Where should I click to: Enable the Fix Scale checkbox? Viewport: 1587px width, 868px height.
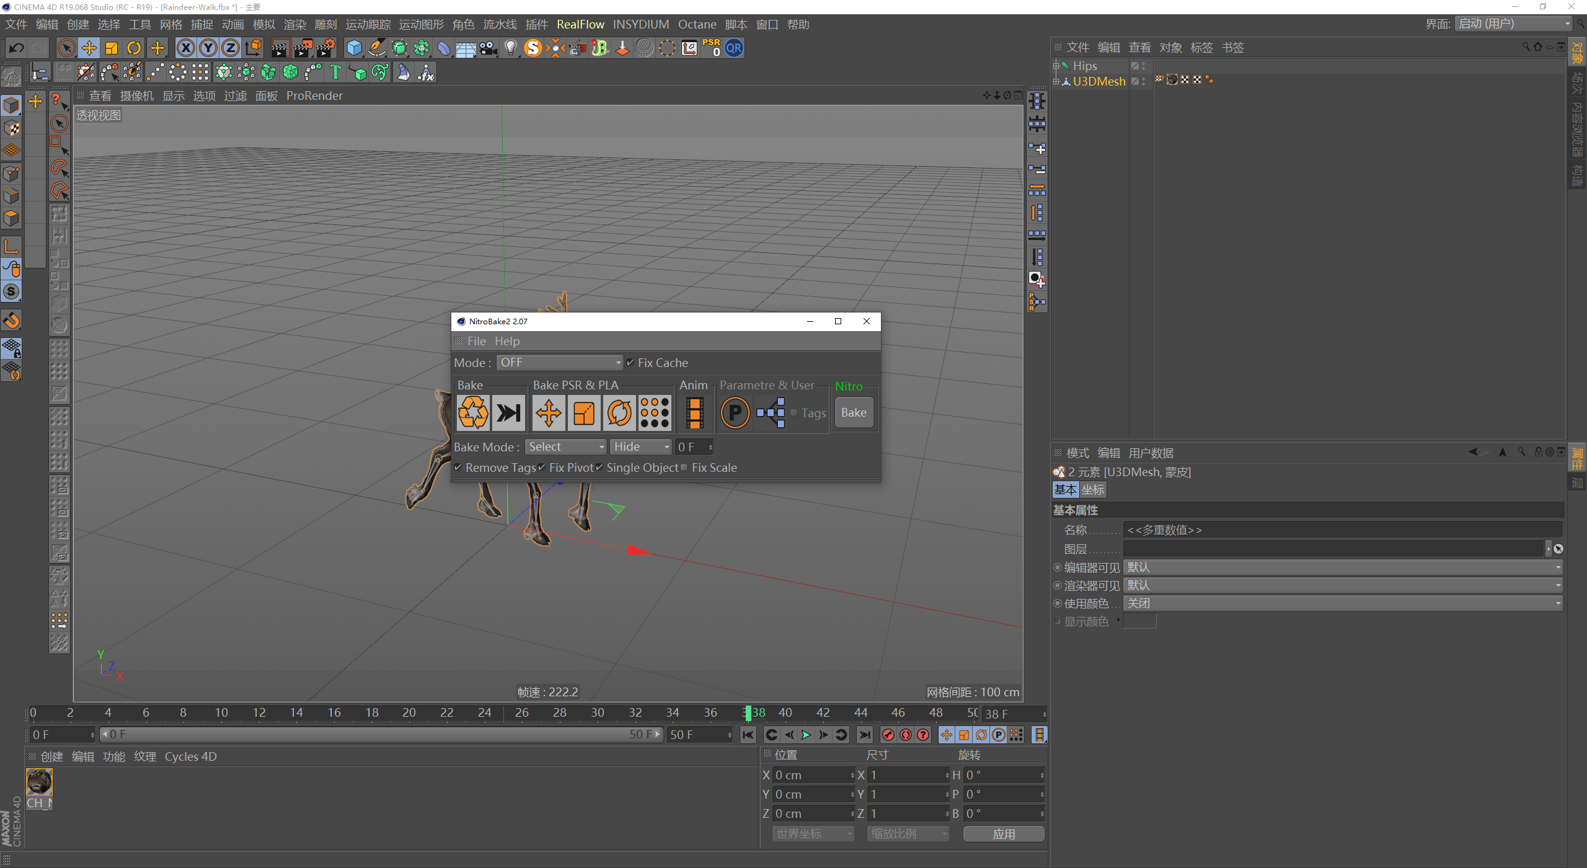[684, 467]
